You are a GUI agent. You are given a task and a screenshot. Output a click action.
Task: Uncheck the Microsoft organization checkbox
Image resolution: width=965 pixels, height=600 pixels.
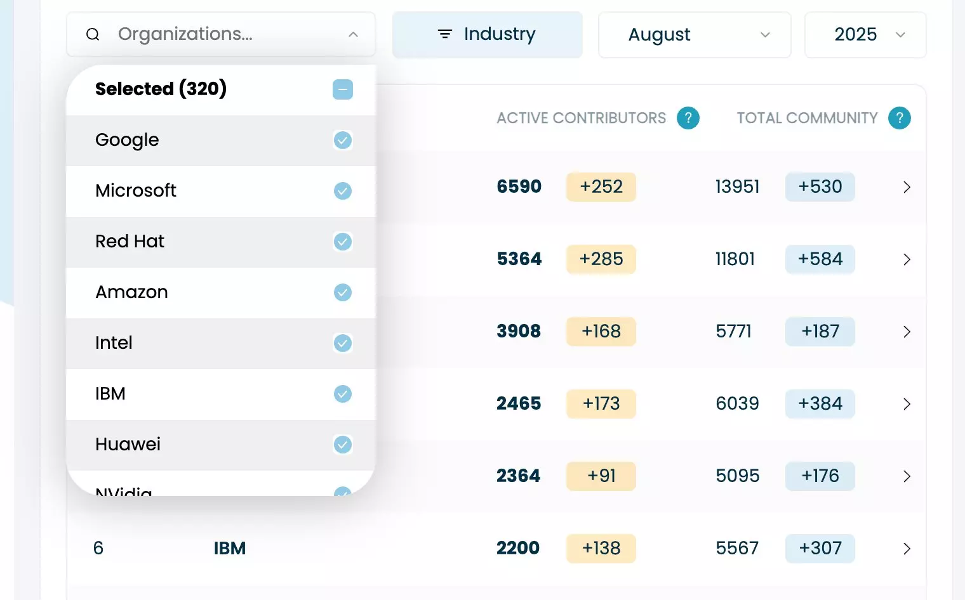click(343, 191)
